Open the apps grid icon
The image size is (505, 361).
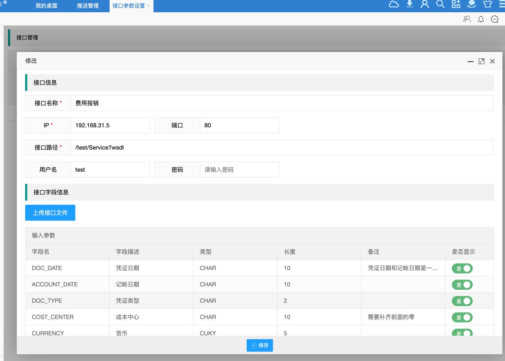coord(456,4)
